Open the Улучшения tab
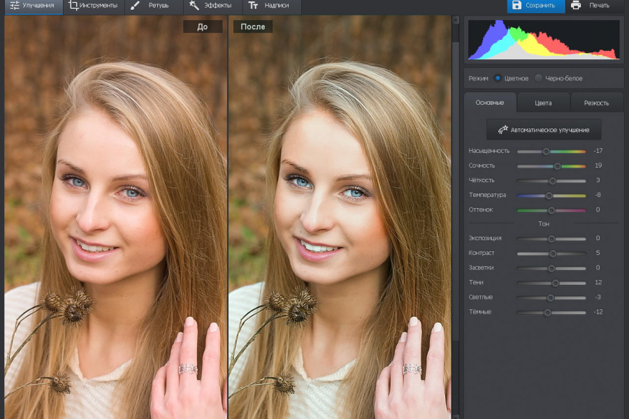The width and height of the screenshot is (629, 419). pos(34,6)
